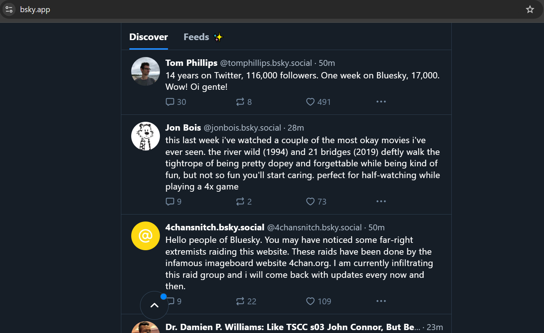This screenshot has width=544, height=333.
Task: Open Tom Phillips' profile name link
Action: [x=191, y=63]
